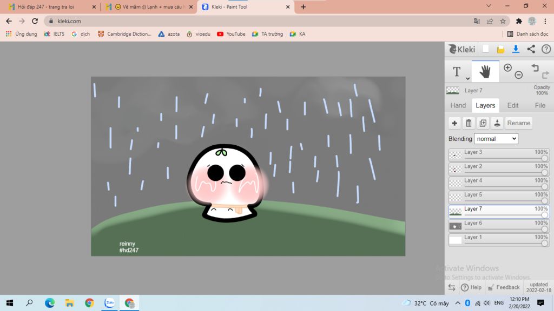554x311 pixels.
Task: Open the translate page icon in address bar
Action: 477,21
